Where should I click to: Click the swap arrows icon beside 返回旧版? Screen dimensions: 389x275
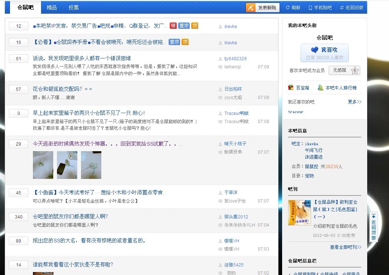coord(342,8)
